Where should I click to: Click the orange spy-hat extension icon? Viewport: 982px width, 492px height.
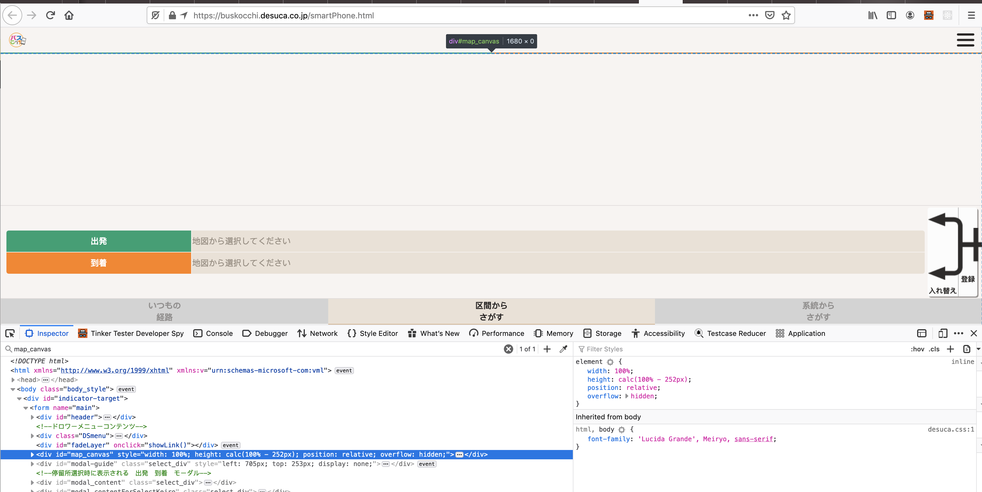(x=929, y=15)
